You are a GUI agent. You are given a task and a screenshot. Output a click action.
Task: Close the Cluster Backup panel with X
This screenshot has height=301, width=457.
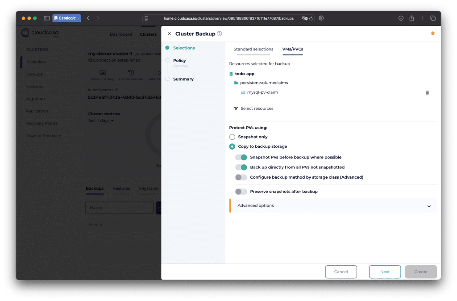(169, 34)
